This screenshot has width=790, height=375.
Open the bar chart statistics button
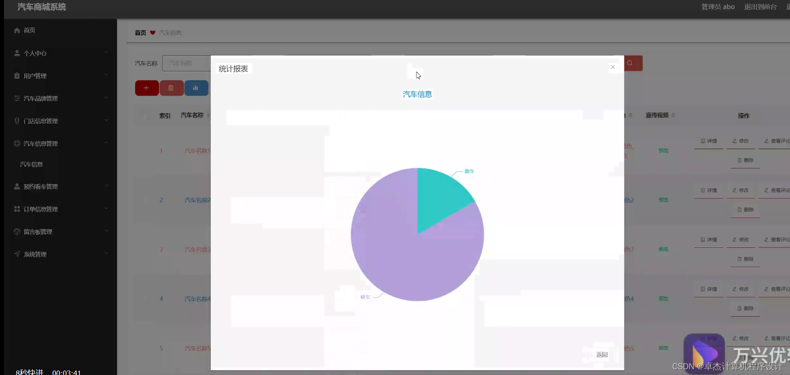196,88
